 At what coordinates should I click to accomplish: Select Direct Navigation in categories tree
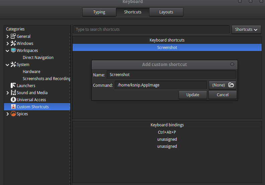click(x=38, y=57)
